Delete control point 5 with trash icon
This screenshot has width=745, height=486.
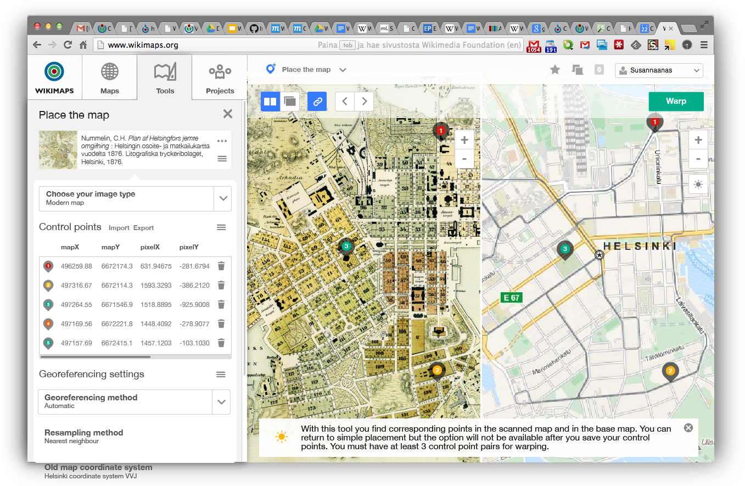[x=221, y=343]
